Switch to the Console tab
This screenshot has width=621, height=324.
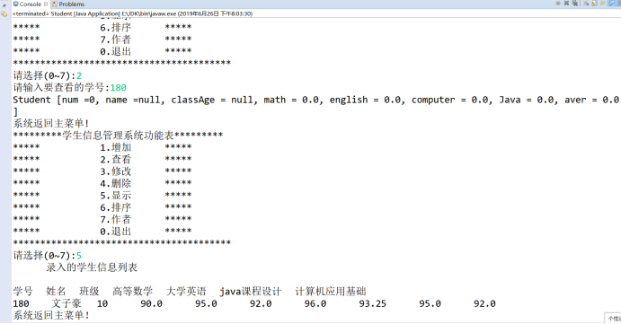(30, 4)
